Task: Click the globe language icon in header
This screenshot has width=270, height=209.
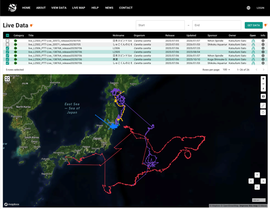Action: click(248, 8)
